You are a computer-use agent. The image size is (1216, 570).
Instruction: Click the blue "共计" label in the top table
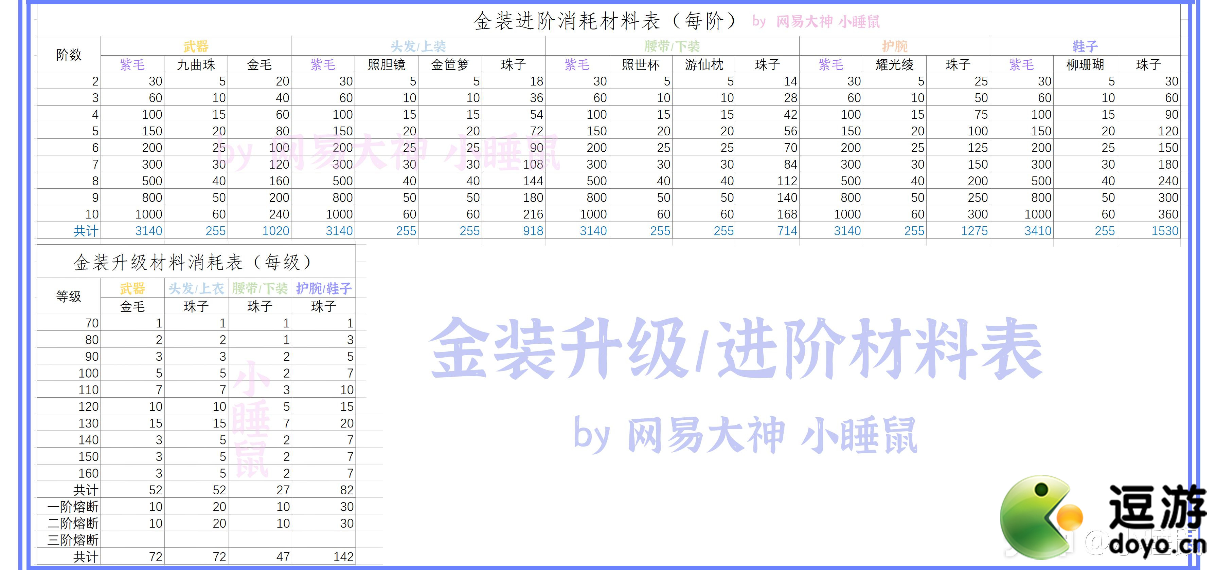coord(86,231)
